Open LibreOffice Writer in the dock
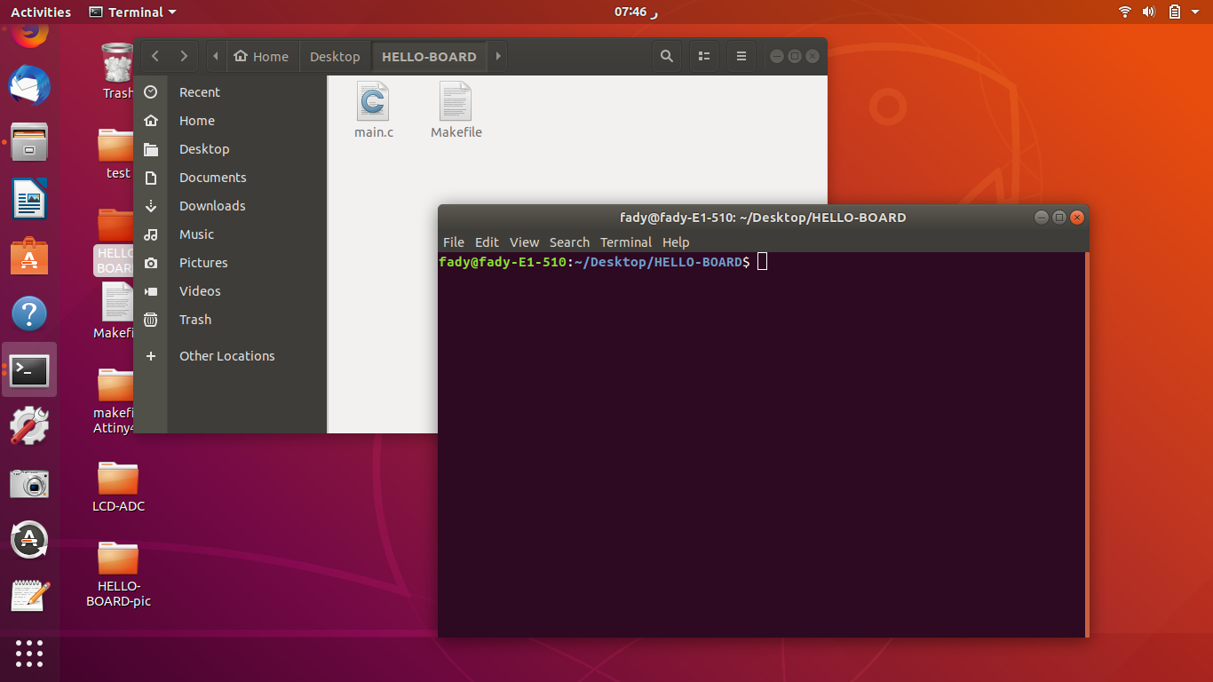The height and width of the screenshot is (682, 1213). (29, 199)
